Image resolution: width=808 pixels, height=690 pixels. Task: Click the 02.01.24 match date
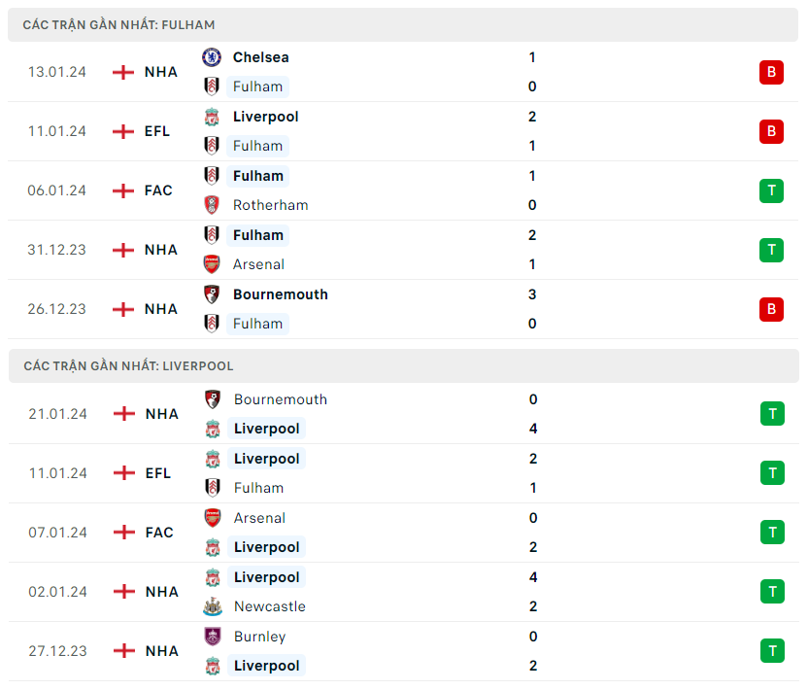pos(57,592)
